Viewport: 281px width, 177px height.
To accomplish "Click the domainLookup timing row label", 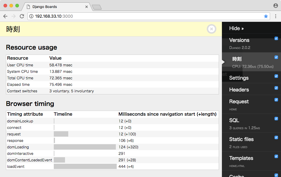I will point(20,121).
